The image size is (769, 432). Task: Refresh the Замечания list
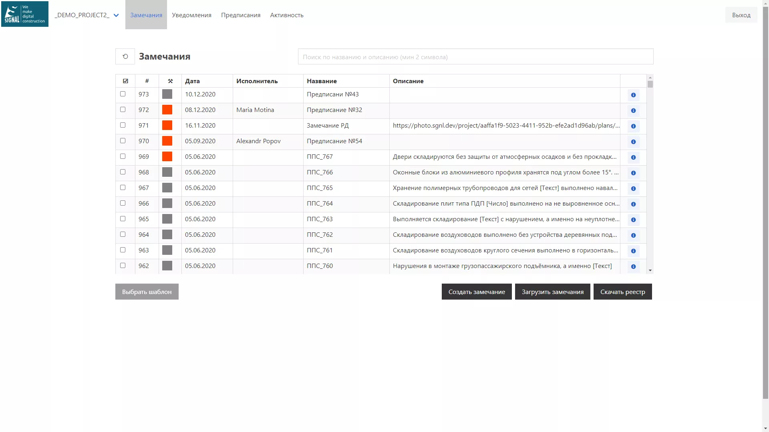point(125,56)
